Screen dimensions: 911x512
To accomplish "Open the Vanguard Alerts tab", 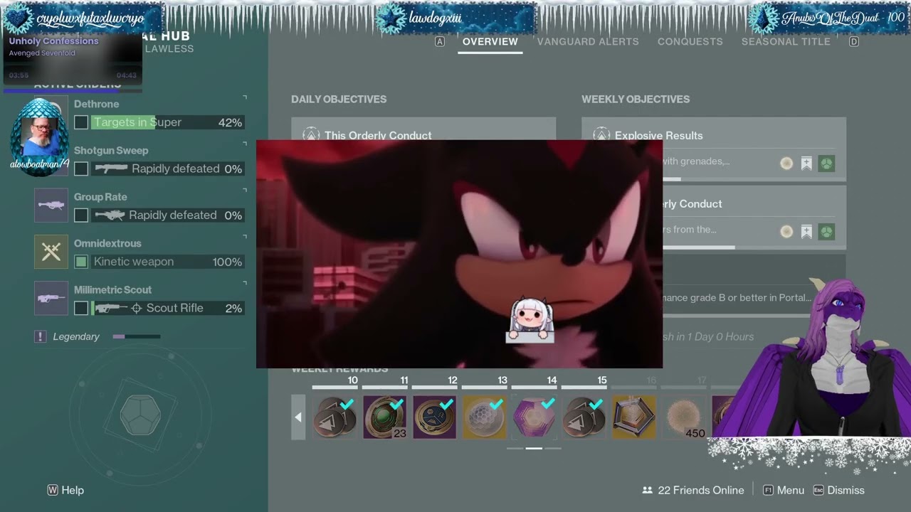I will [x=588, y=41].
